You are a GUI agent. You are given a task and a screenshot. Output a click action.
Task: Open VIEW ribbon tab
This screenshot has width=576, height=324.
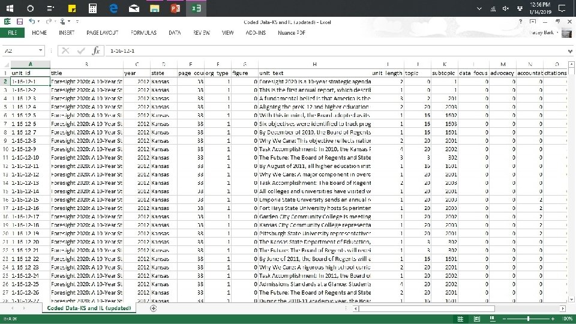point(228,32)
